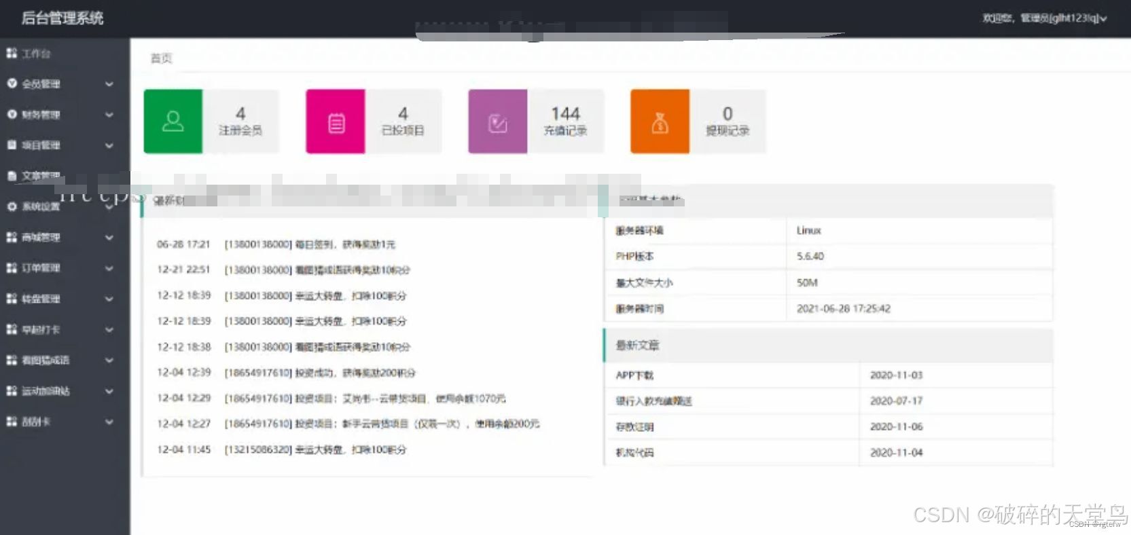Click the 12-04 12:29 投资项目 log entry
This screenshot has width=1131, height=535.
(x=331, y=399)
